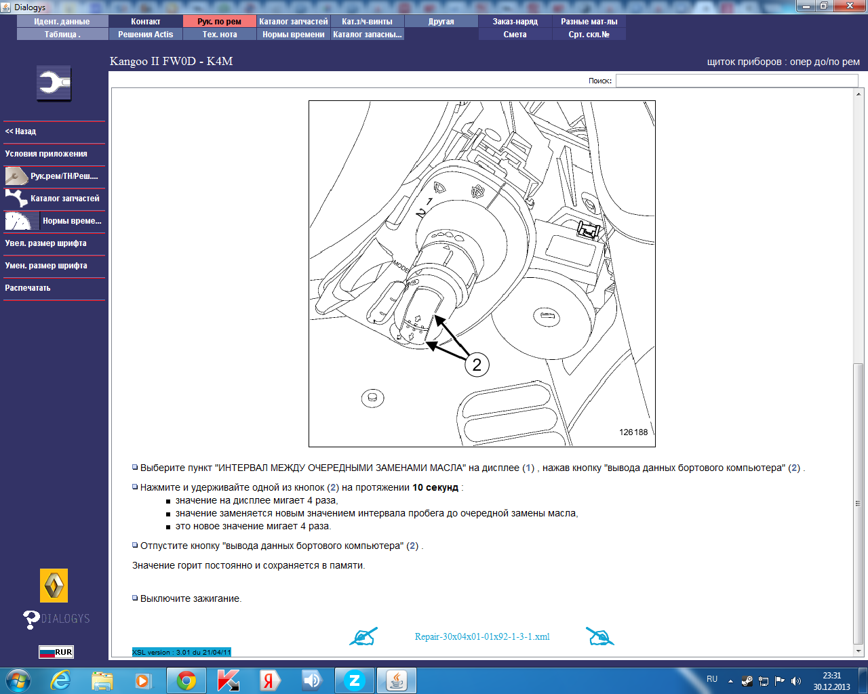The image size is (868, 694).
Task: Open the Тех. нота tab
Action: (220, 35)
